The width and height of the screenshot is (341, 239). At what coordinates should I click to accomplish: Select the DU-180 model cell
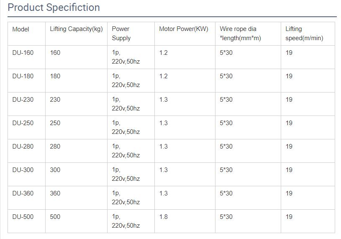click(23, 76)
